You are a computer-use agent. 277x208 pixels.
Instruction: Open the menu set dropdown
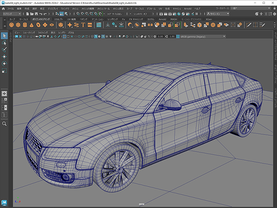click(x=12, y=14)
